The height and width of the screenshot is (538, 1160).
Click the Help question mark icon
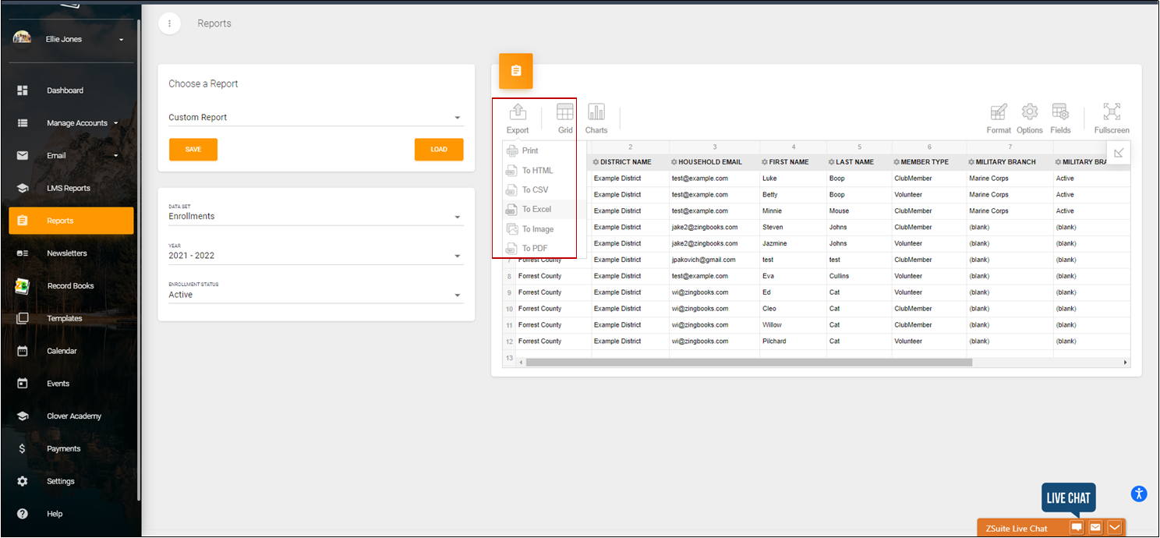point(23,514)
